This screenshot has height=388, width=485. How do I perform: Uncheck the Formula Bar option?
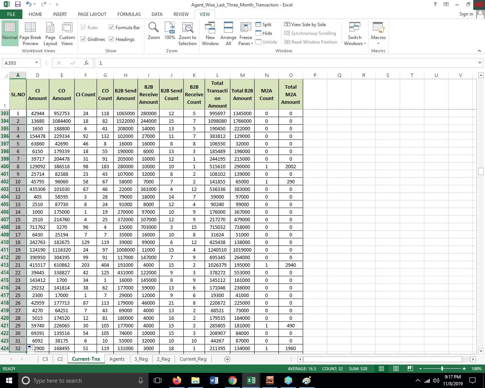(x=111, y=27)
